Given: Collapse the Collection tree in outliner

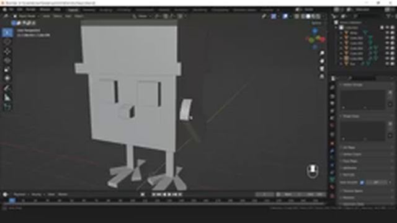Looking at the screenshot, I should coord(336,27).
